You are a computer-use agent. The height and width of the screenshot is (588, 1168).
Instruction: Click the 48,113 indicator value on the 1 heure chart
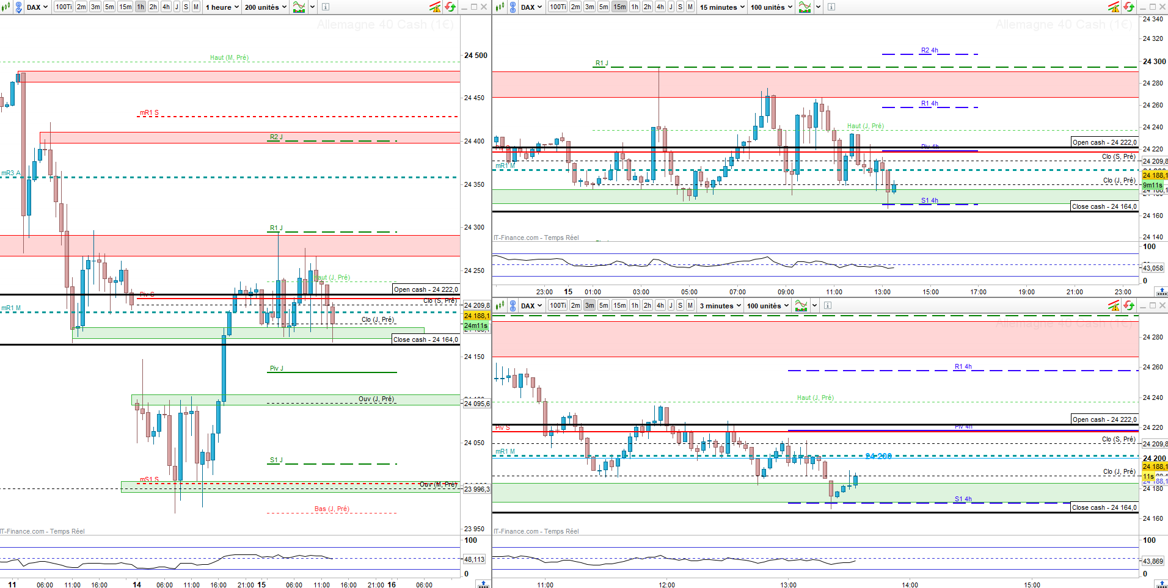475,559
